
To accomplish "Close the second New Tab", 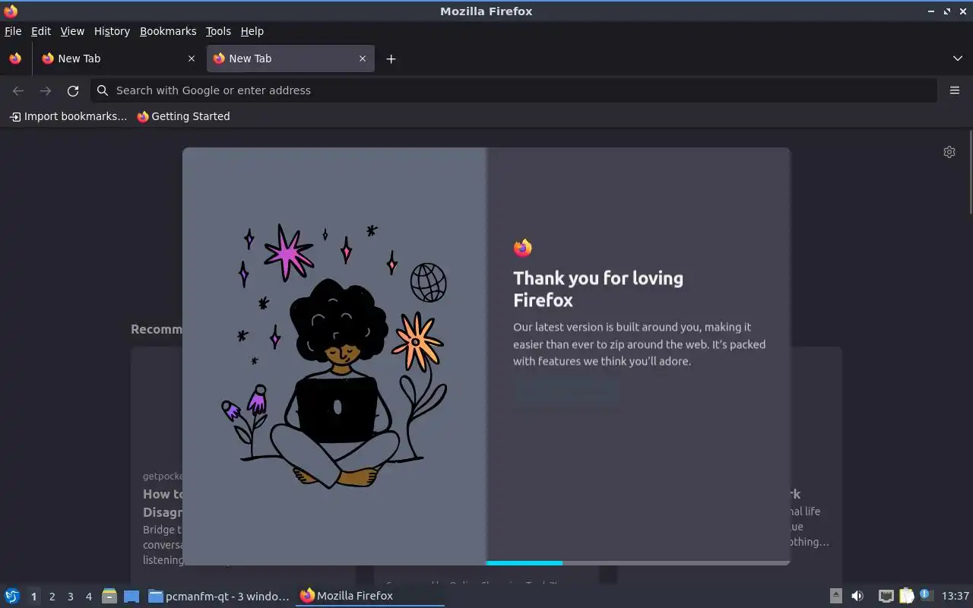I will pos(363,59).
